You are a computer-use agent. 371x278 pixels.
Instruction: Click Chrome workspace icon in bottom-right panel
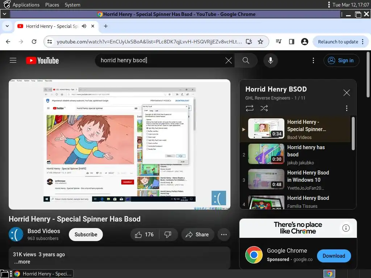329,274
